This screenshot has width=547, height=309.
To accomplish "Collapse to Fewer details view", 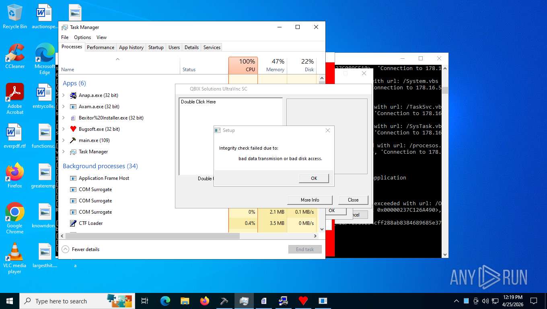I will tap(81, 249).
